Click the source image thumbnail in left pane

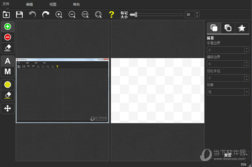click(62, 91)
